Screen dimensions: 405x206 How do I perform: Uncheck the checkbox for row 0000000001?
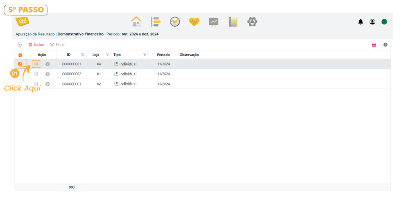point(20,64)
